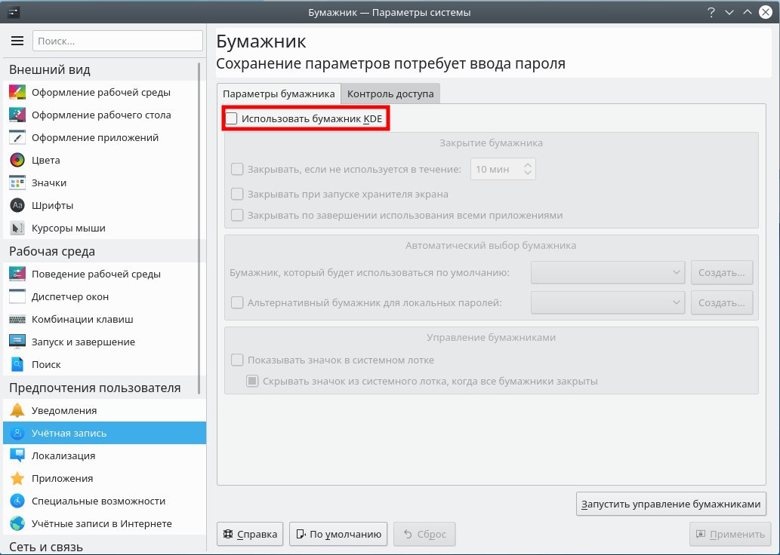Click the Специальные возможности accessibility icon
Viewport: 780px width, 555px height.
(x=17, y=501)
